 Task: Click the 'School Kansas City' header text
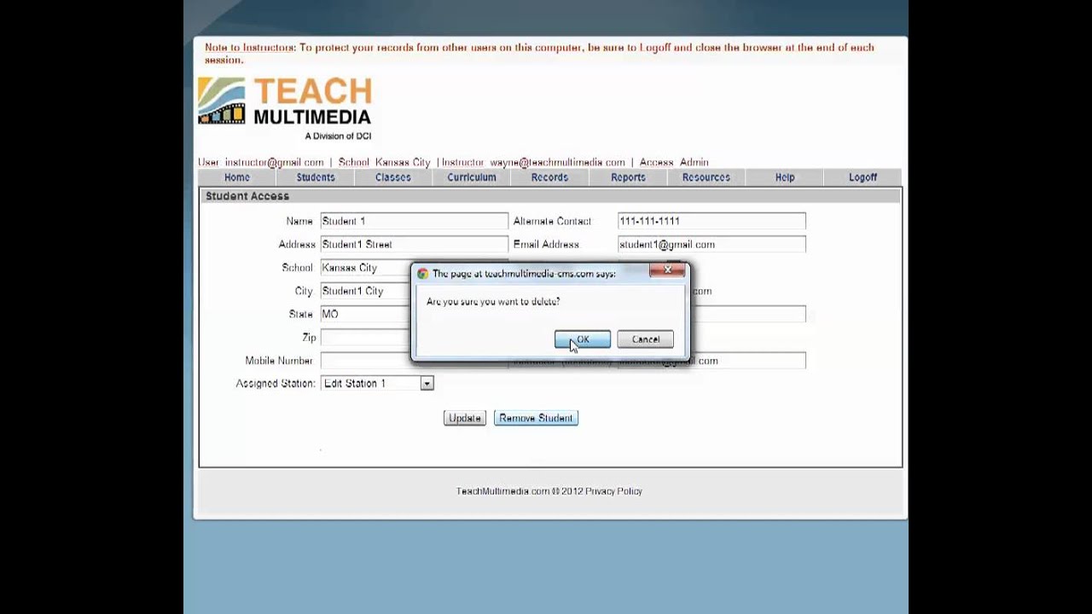pyautogui.click(x=384, y=162)
